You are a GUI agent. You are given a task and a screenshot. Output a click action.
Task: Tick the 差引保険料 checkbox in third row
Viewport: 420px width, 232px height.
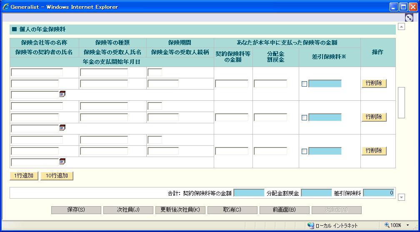pos(304,151)
